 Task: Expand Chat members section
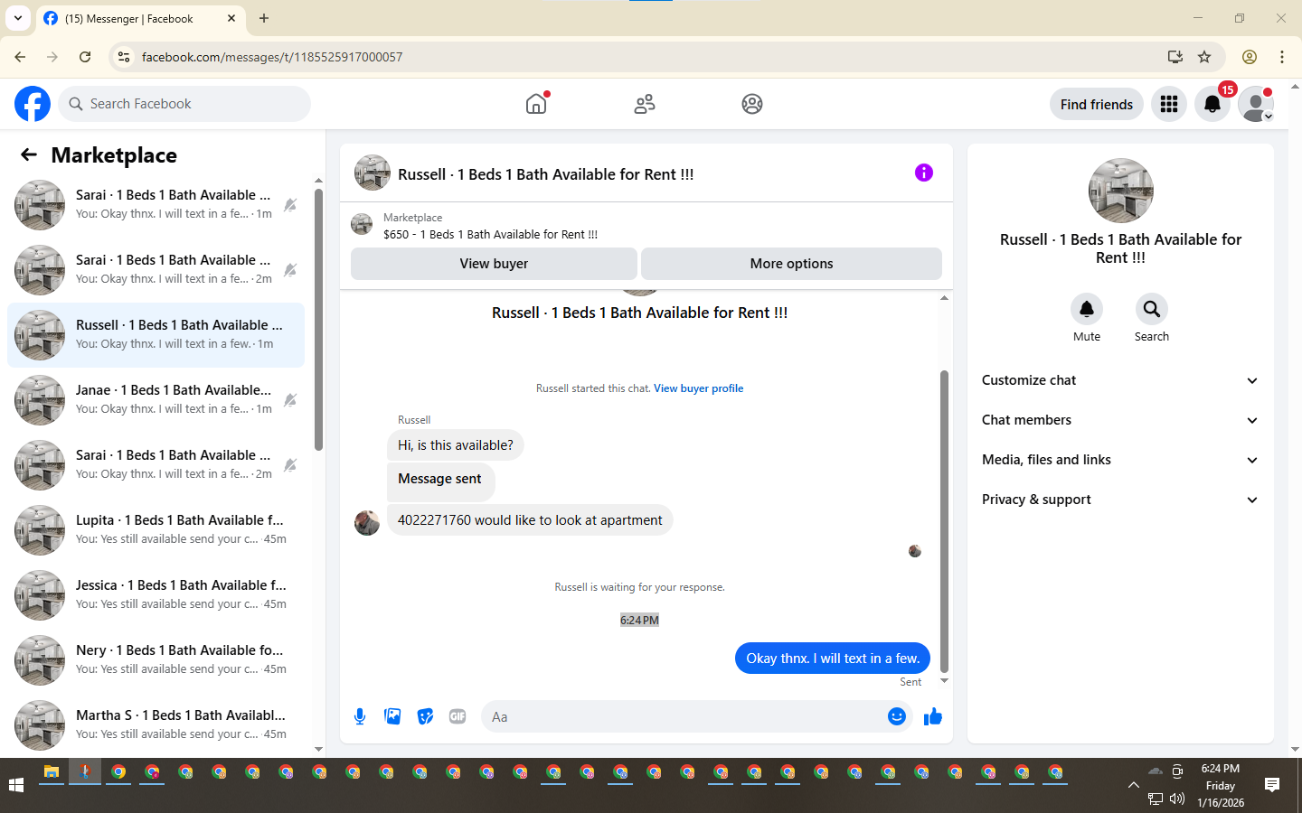point(1120,420)
